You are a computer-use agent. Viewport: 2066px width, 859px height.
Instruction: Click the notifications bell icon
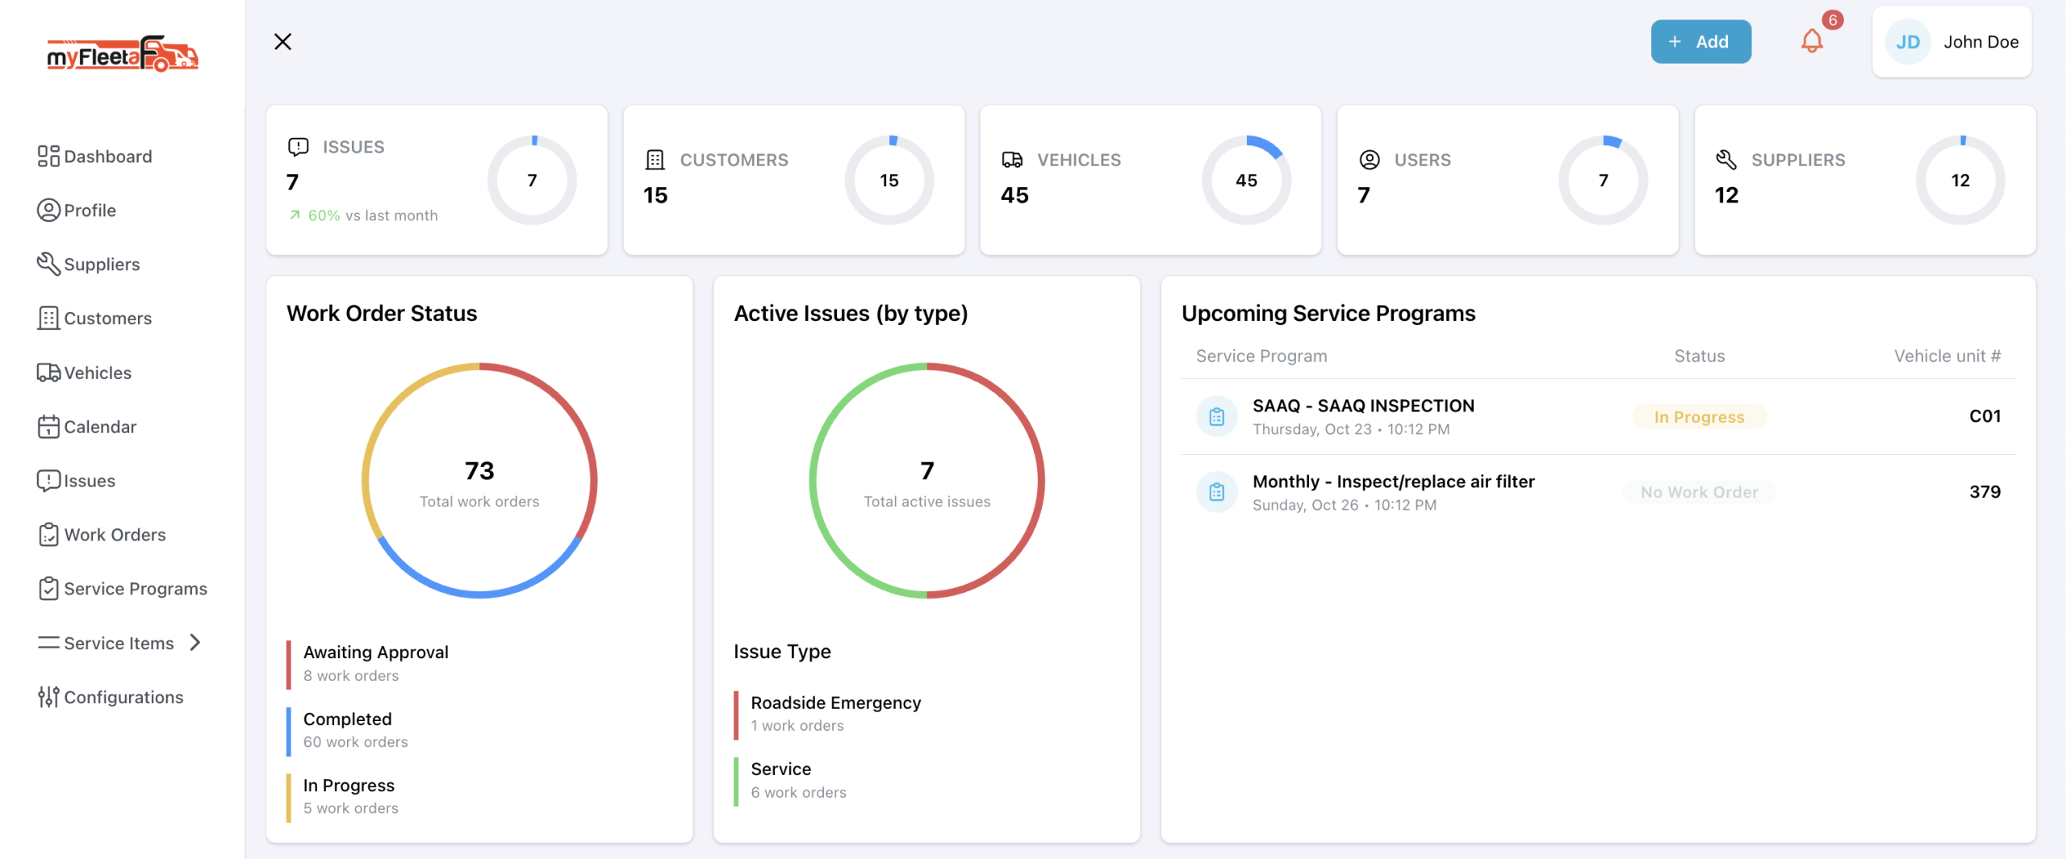point(1812,41)
